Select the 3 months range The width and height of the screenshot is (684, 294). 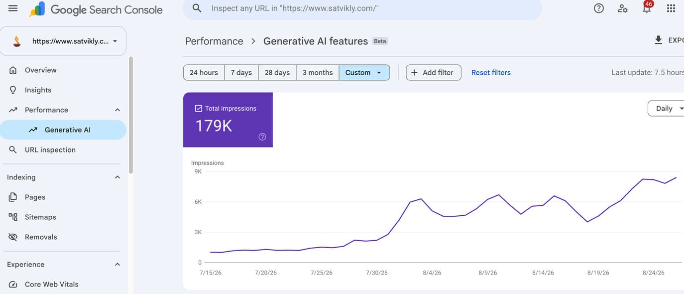coord(318,72)
